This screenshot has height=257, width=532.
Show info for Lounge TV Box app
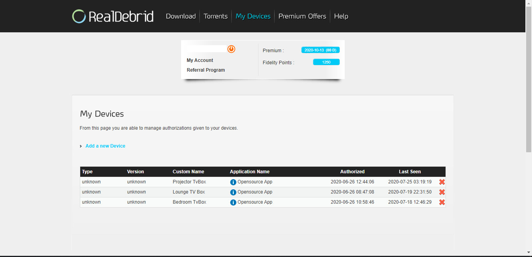[x=233, y=192]
